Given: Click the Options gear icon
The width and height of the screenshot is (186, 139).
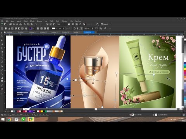Looking at the screenshot, I should pyautogui.click(x=98, y=24).
